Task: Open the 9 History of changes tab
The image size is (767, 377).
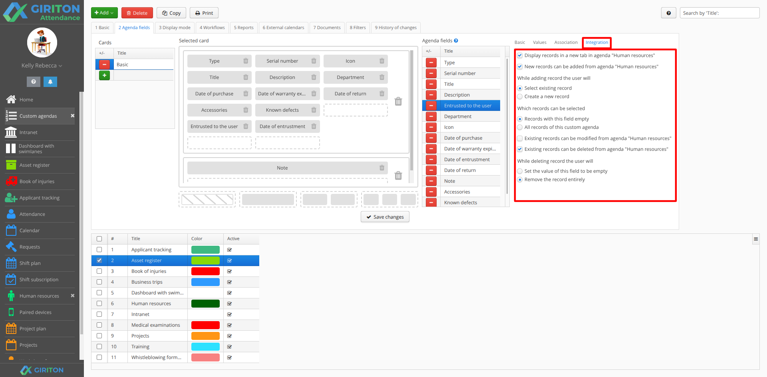Action: coord(395,28)
